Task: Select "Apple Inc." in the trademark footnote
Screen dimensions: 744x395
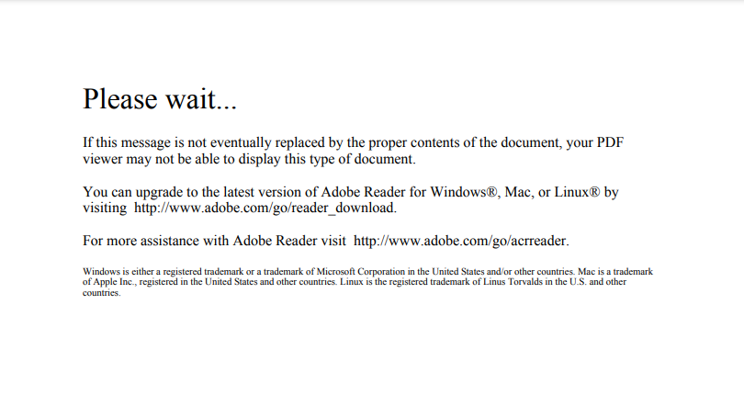Action: [x=113, y=281]
